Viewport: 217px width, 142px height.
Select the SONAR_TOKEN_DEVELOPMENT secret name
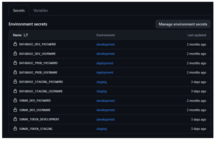(39, 119)
